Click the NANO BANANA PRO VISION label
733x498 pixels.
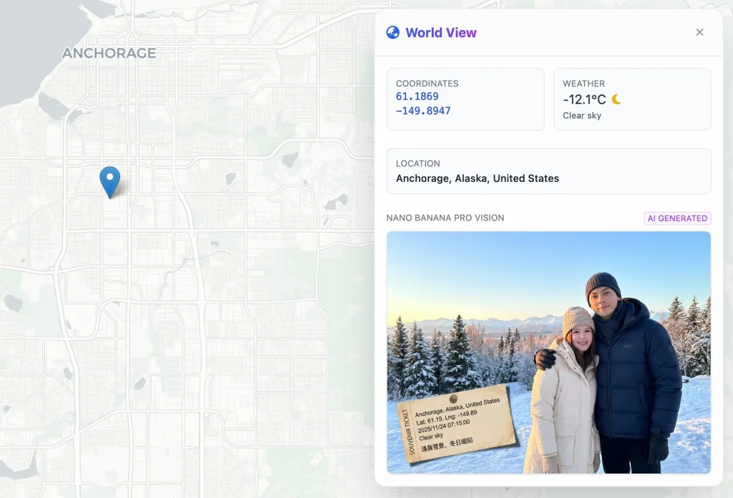(x=445, y=218)
